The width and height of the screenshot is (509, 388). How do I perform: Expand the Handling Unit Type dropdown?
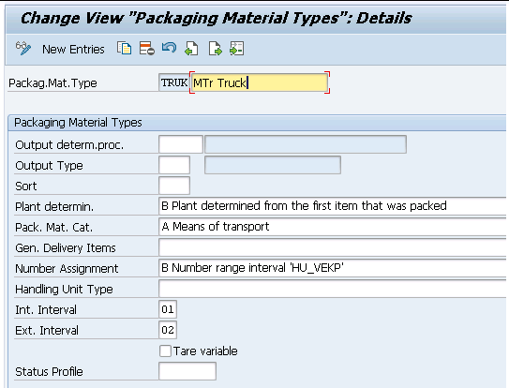(x=333, y=289)
